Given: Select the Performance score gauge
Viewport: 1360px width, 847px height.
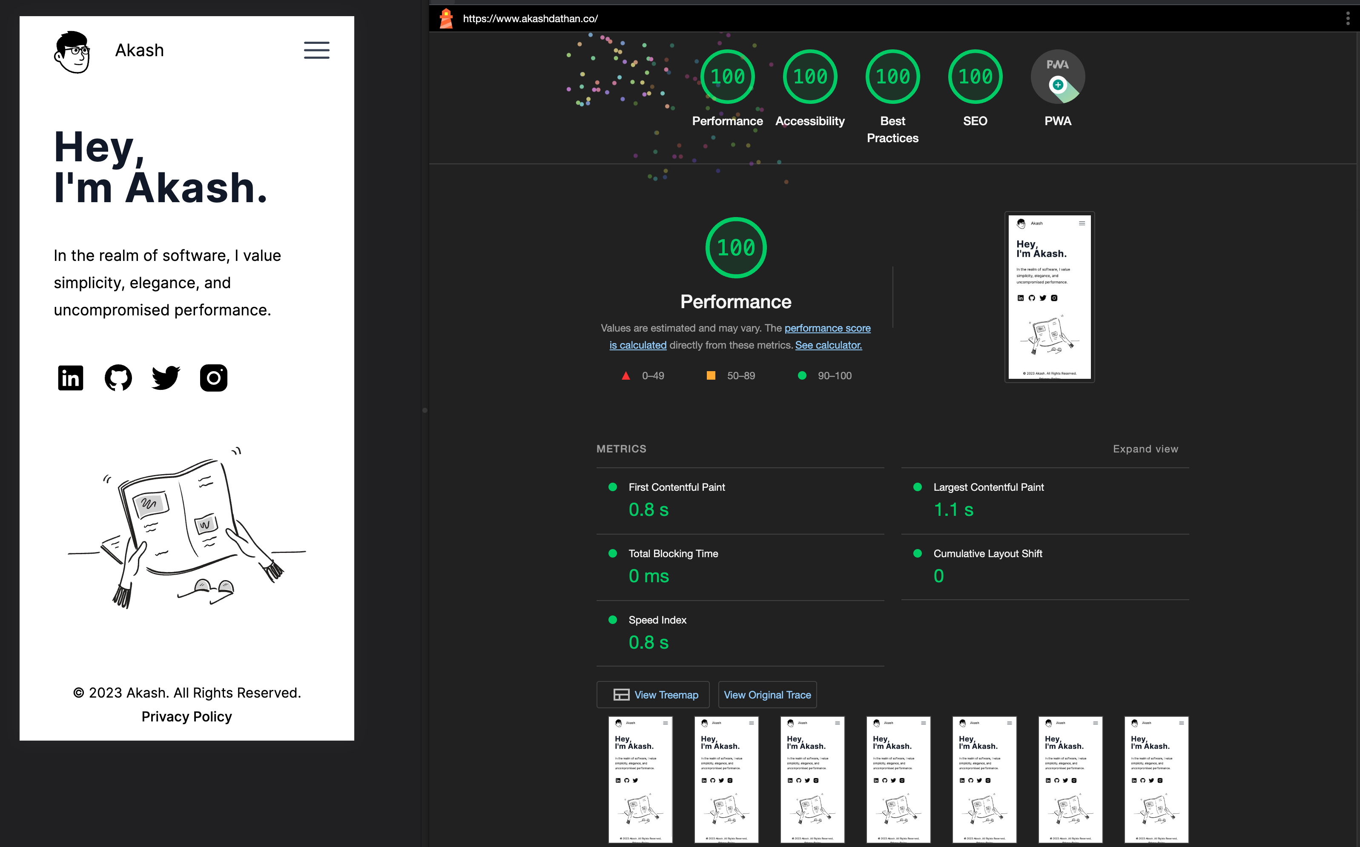Looking at the screenshot, I should click(727, 77).
